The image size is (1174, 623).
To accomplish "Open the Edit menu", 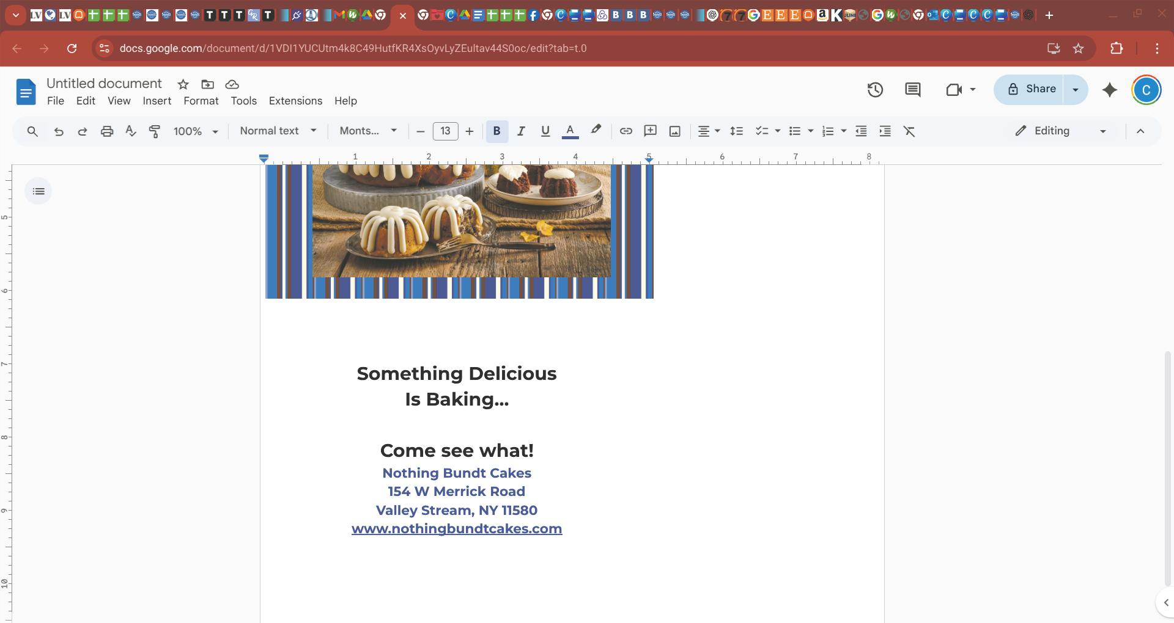I will coord(86,101).
